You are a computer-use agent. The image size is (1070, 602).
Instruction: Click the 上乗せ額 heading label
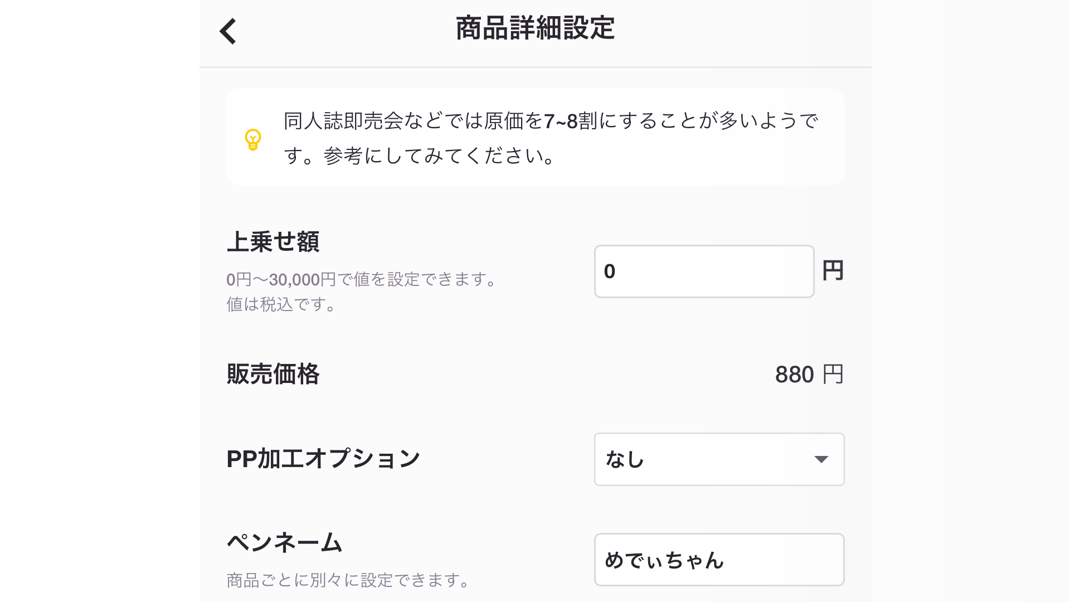tap(273, 242)
